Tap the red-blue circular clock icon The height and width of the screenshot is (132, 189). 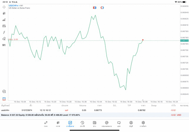[x=102, y=8]
